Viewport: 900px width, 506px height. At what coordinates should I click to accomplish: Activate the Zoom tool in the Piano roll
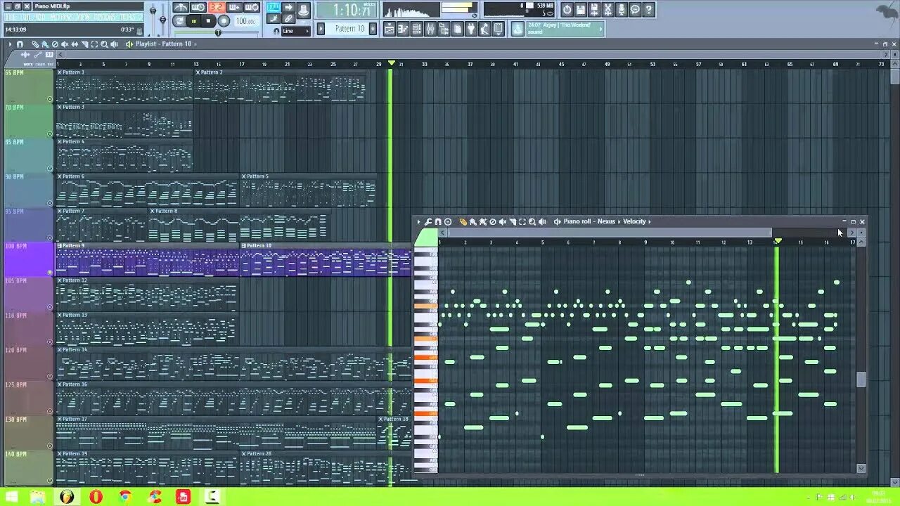coord(533,221)
